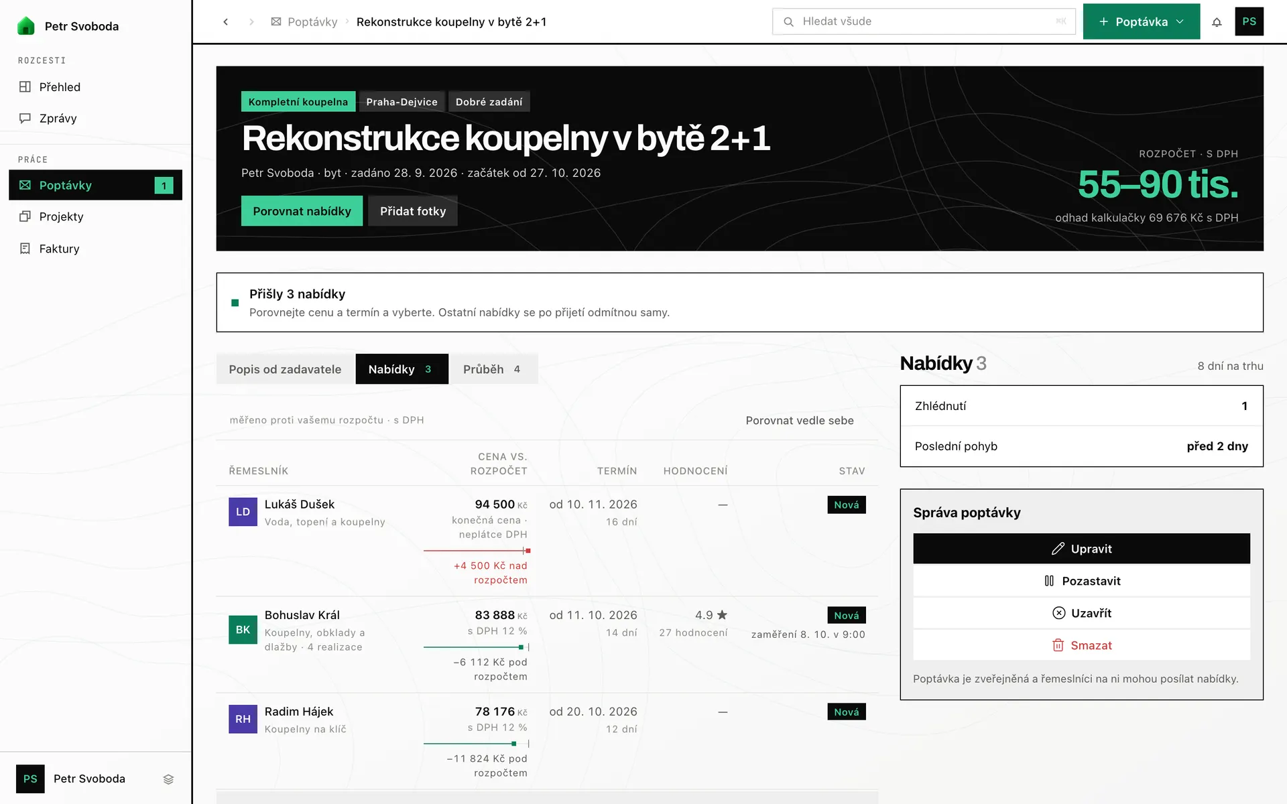Click the Poptávky breadcrumb link

point(304,22)
